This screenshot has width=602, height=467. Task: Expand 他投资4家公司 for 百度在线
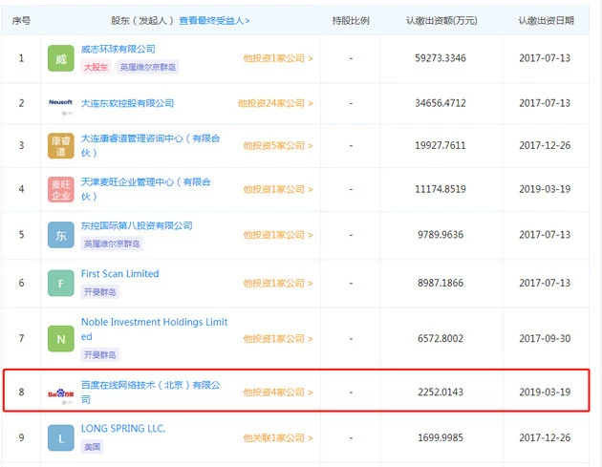pyautogui.click(x=278, y=393)
